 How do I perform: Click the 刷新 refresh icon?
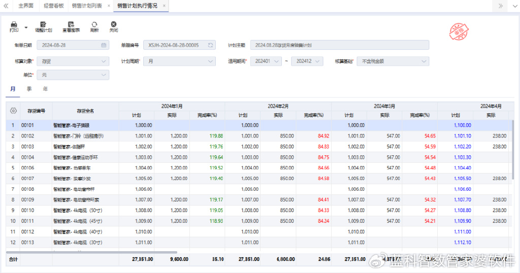tap(94, 24)
